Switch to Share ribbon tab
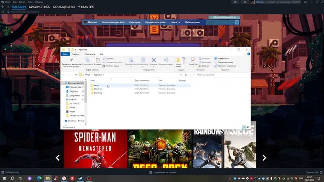 (90, 54)
